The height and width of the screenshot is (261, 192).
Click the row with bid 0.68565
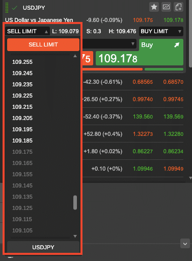click(133, 82)
